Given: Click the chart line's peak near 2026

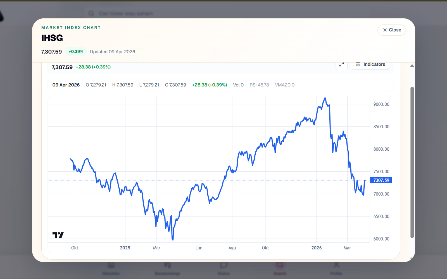Looking at the screenshot, I should [325, 98].
